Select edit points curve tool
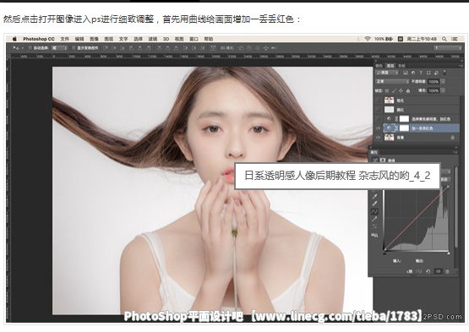 [x=374, y=211]
